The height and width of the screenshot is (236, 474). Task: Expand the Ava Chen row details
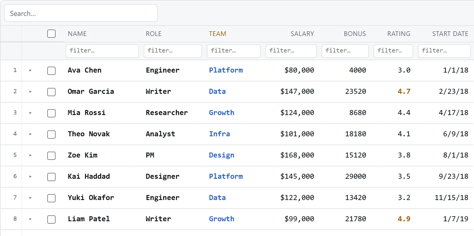30,71
